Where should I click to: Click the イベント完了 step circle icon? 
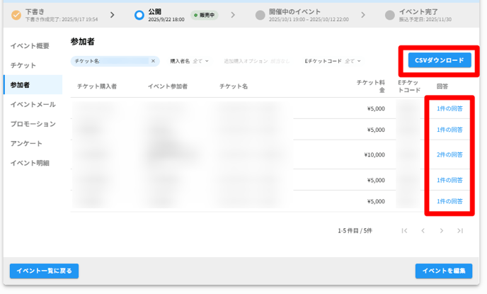390,15
